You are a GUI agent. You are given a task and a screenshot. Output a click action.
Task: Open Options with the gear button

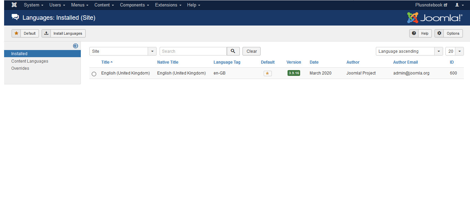click(x=449, y=33)
